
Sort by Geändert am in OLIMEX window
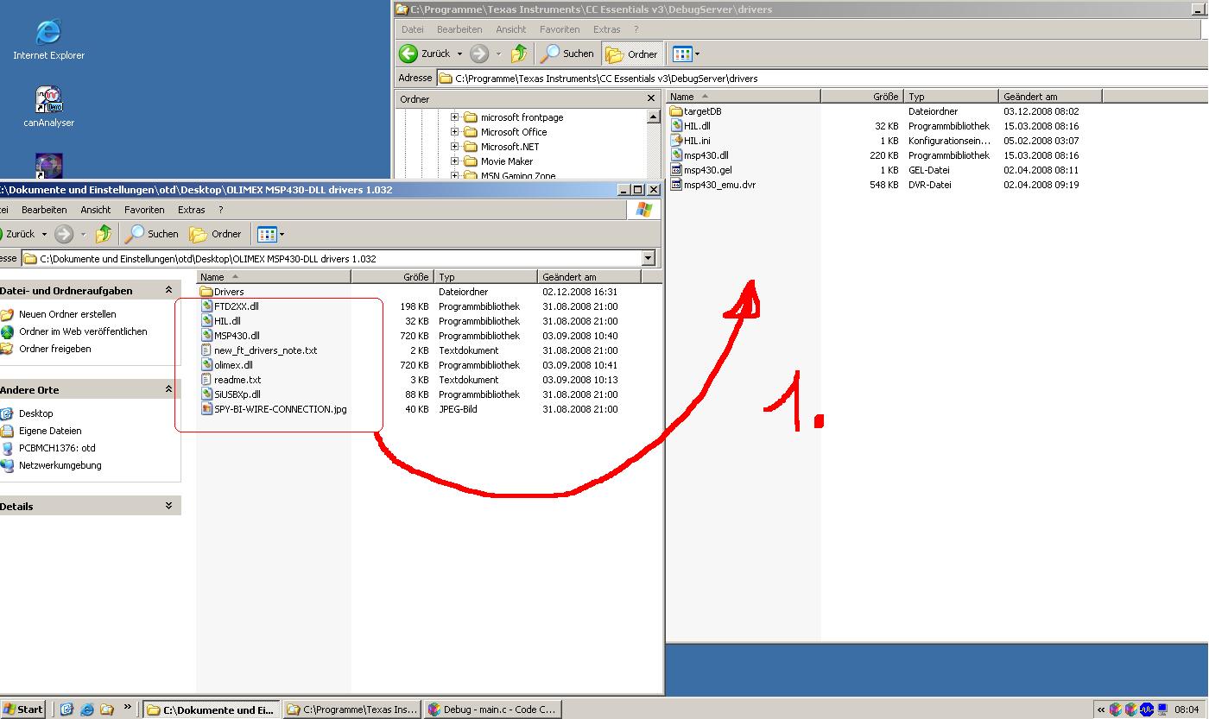(x=589, y=277)
